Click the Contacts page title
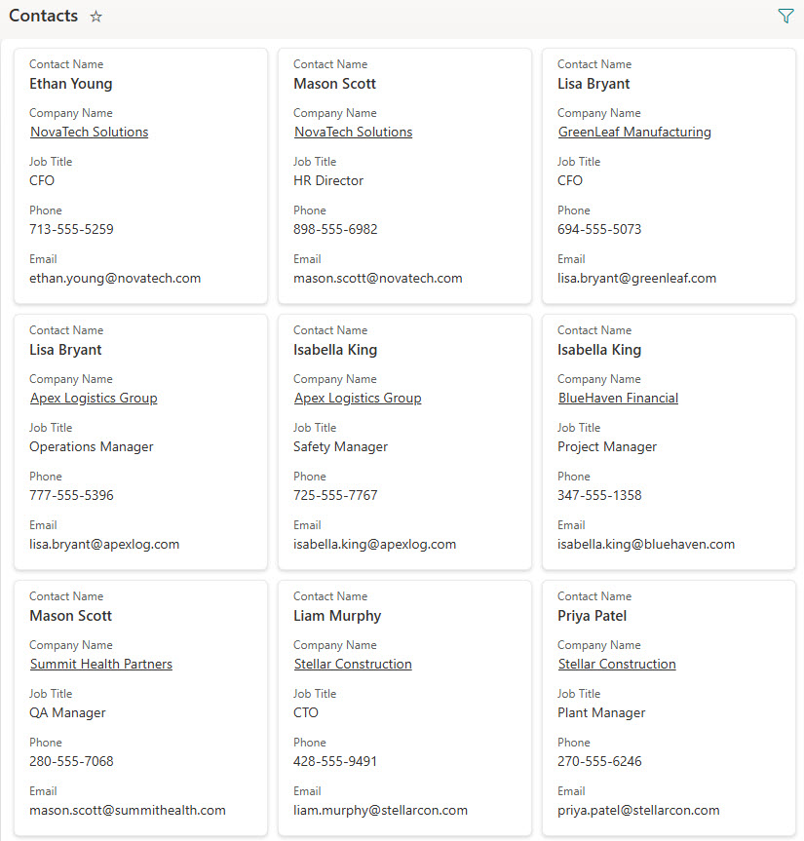Screen dimensions: 804x841 (x=43, y=16)
